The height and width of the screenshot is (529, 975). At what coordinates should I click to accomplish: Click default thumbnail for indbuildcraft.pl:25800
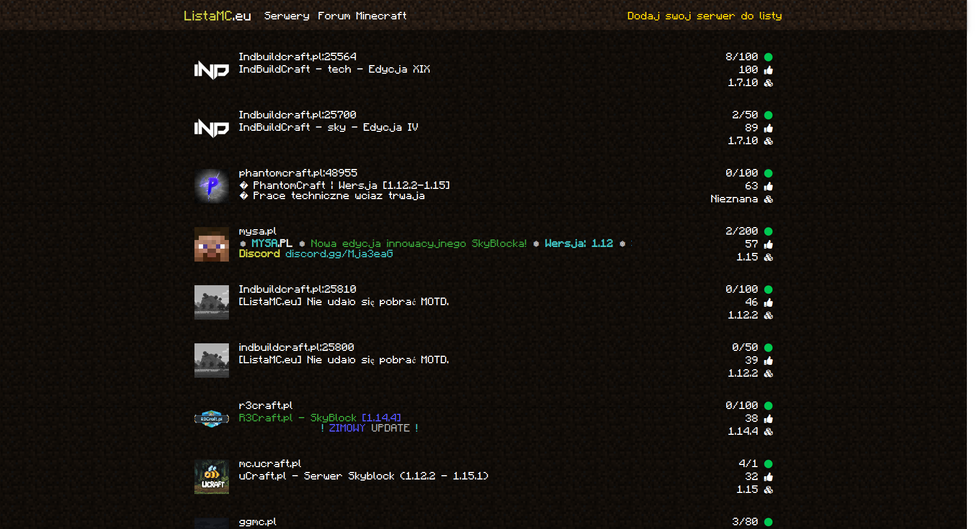[x=211, y=361]
